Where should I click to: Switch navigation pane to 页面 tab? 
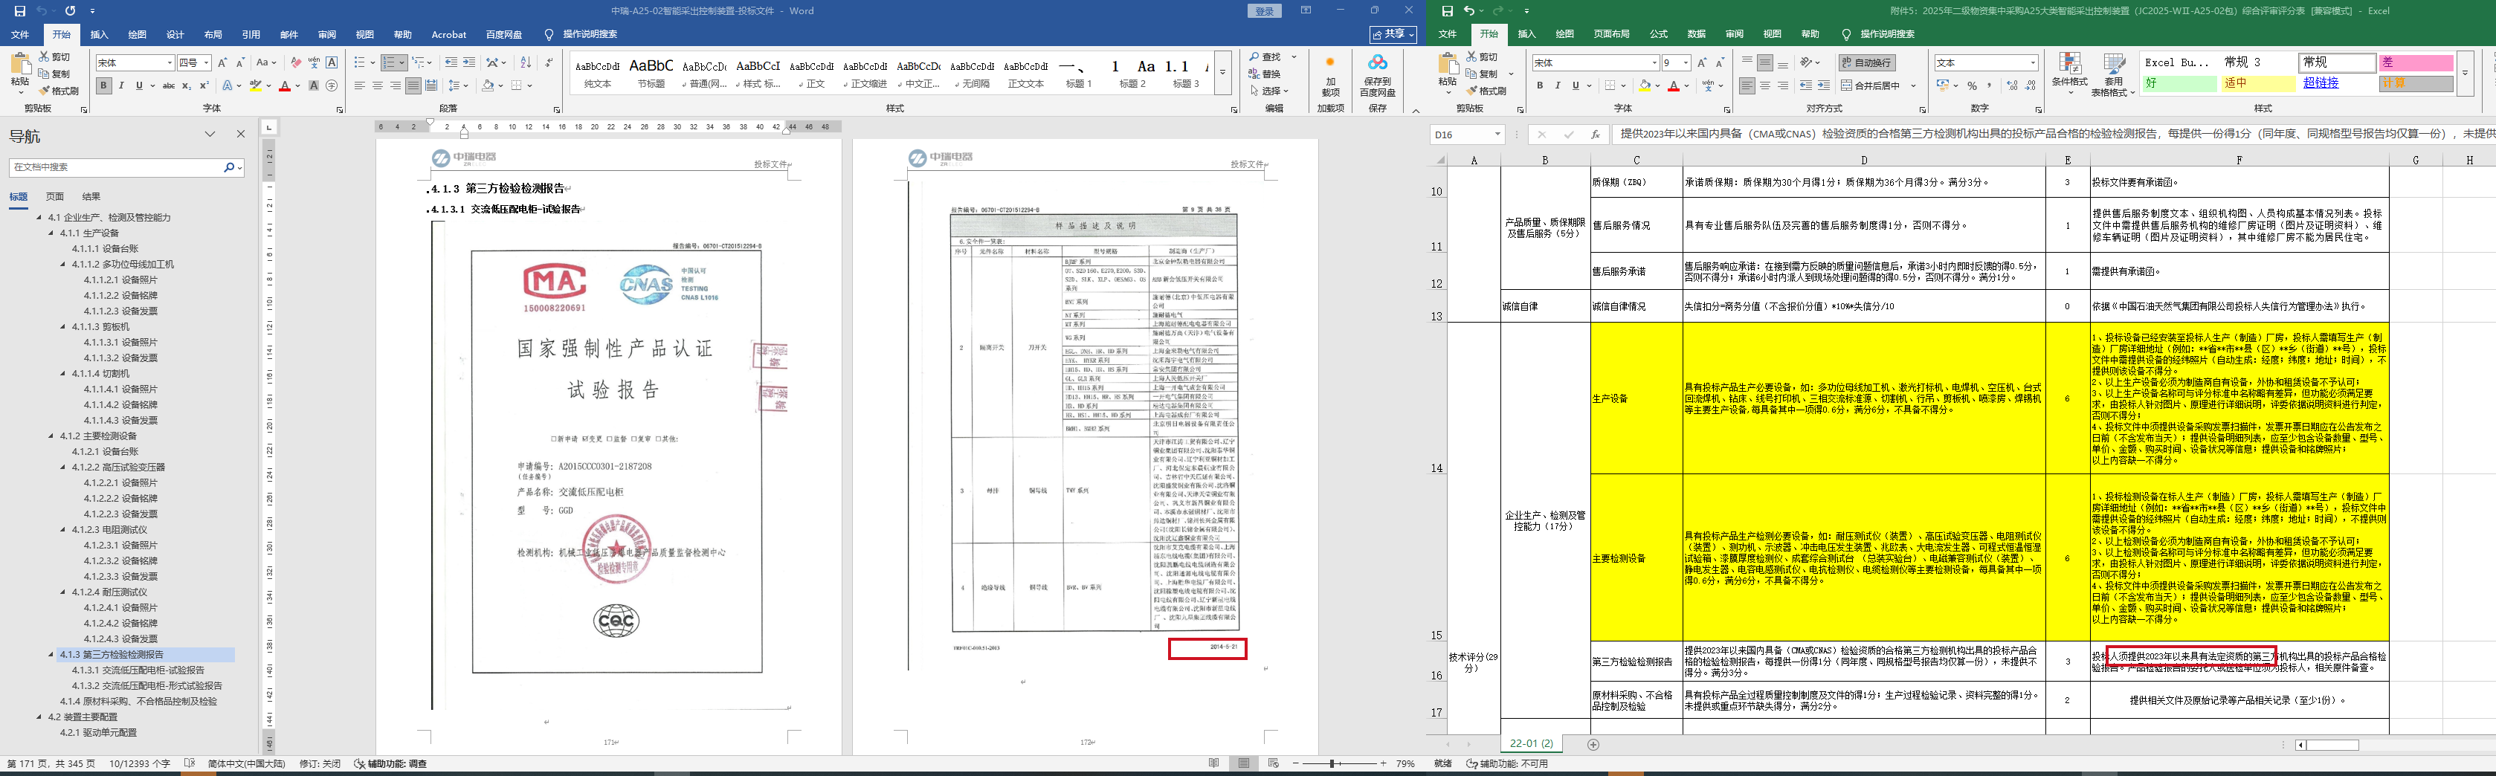pos(55,197)
